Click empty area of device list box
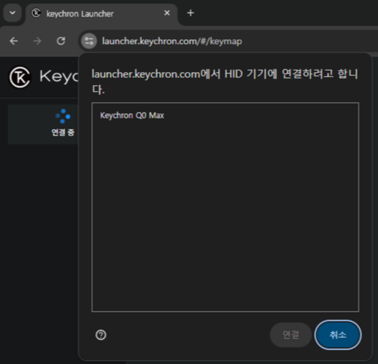Screen dimensions: 378x364 point(225,217)
